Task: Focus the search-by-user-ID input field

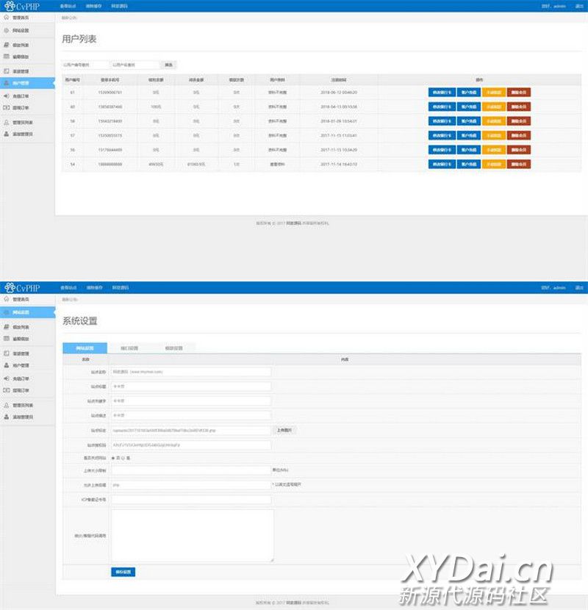Action: (85, 65)
